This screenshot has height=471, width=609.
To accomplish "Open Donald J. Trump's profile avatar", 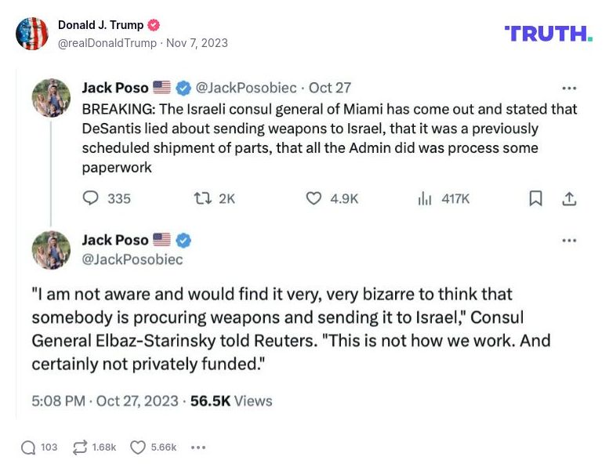I will pyautogui.click(x=32, y=34).
